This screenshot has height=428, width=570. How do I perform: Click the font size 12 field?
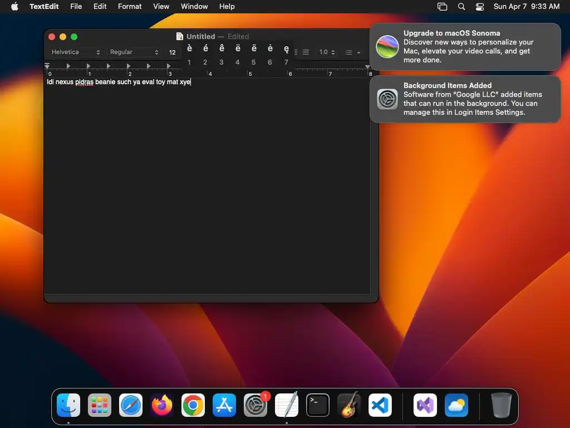pos(173,52)
